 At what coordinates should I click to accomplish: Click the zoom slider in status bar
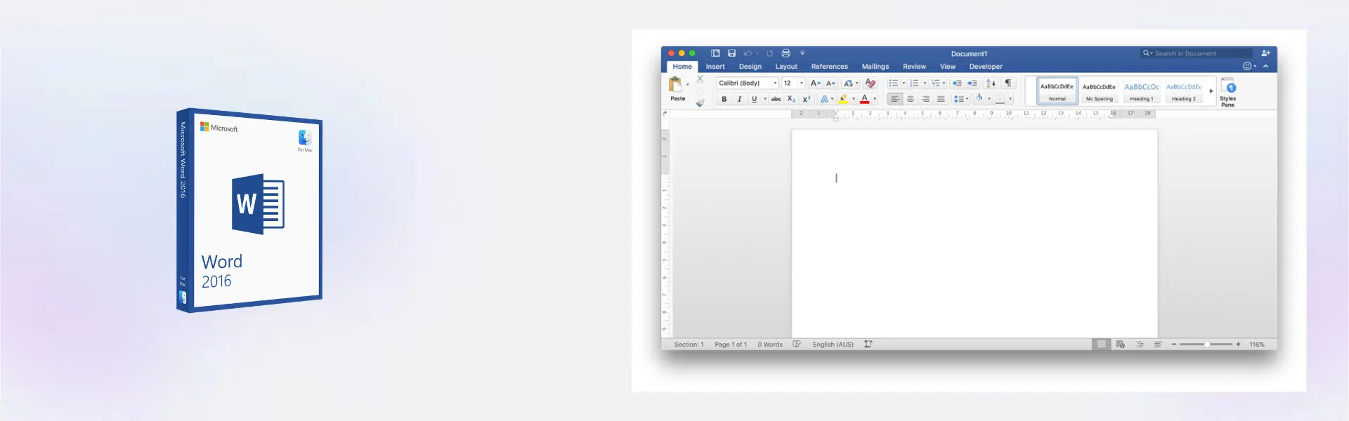(1206, 344)
